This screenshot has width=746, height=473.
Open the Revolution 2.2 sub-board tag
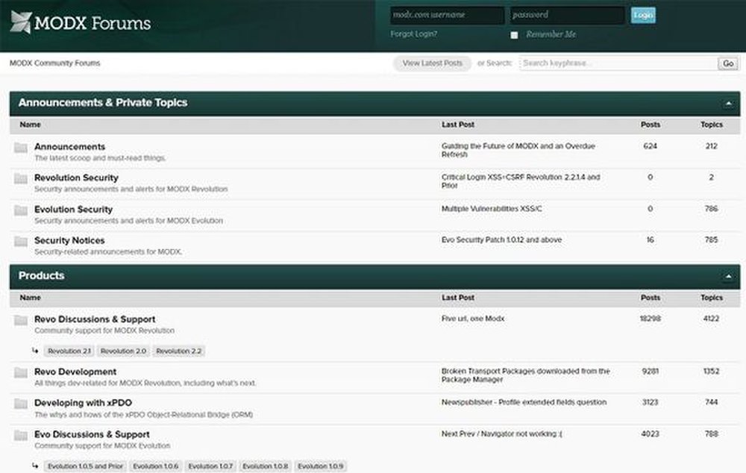click(178, 351)
